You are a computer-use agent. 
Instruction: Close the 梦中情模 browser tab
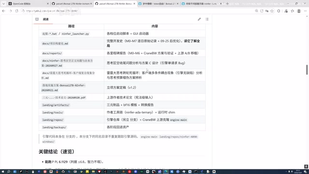178,3
